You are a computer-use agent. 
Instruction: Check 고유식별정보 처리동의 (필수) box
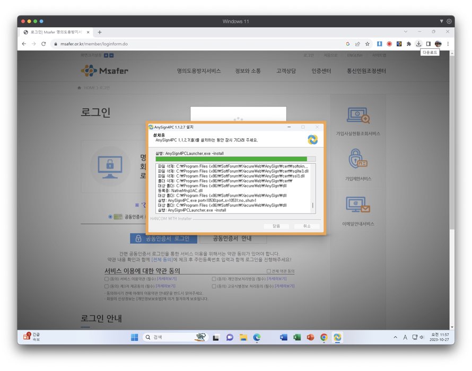[x=214, y=286]
